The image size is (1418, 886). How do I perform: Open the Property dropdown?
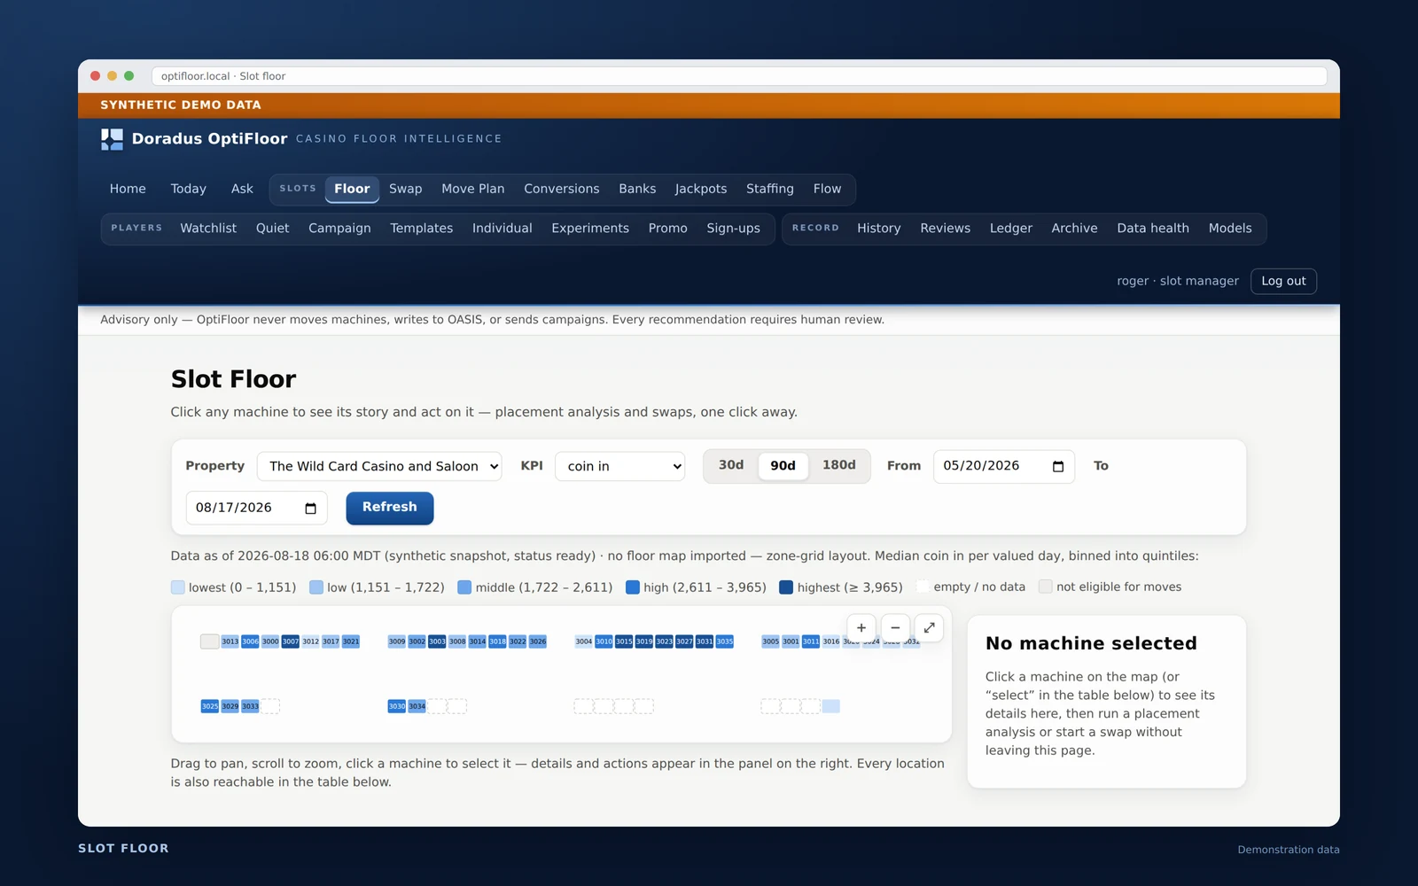[x=379, y=466]
